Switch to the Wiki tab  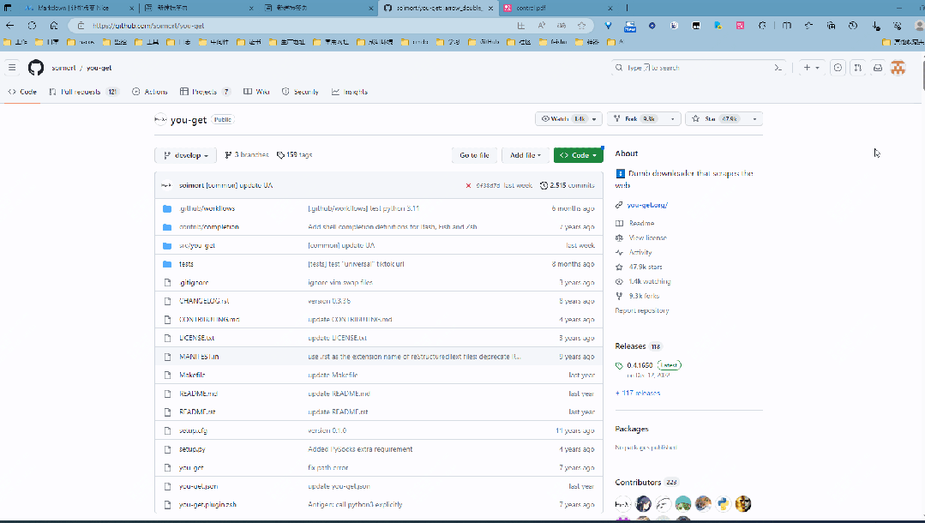point(256,92)
